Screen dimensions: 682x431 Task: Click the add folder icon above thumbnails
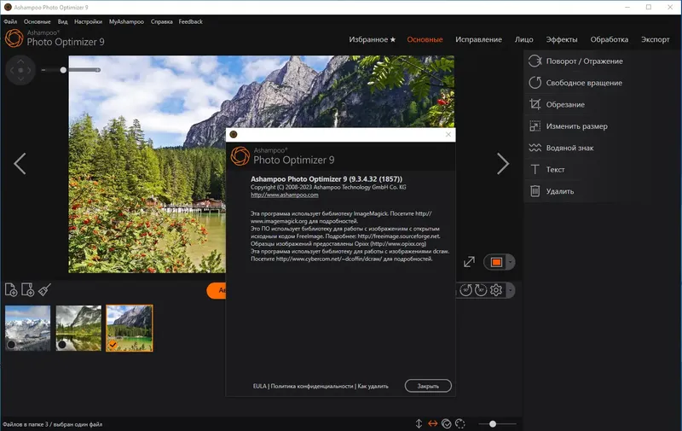tap(27, 289)
